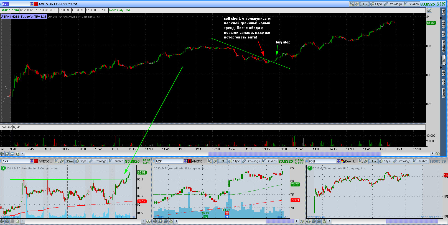This screenshot has height=225, width=448.
Task: Toggle pan hand tool on daily chart
Action: point(171,221)
